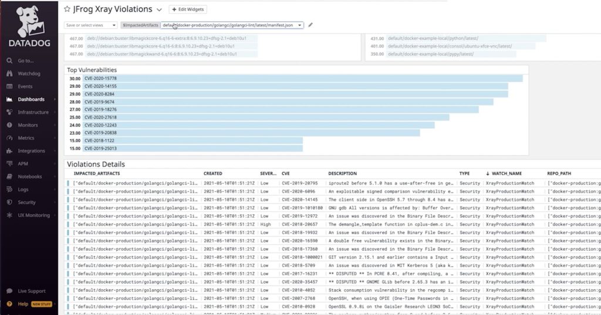Sort by DESCRIPTION column header

pos(342,173)
